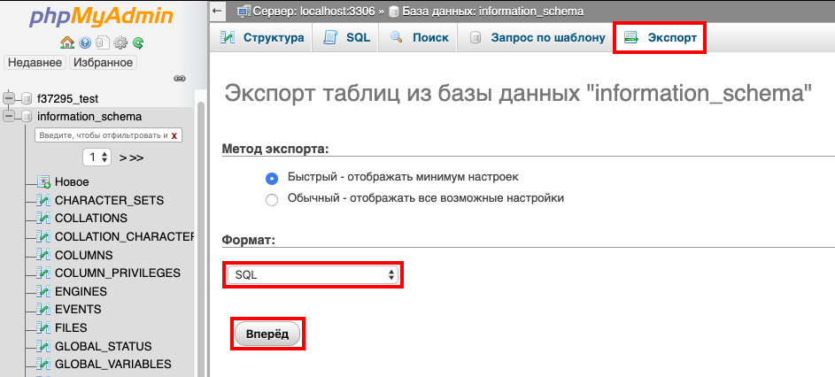
Task: Open the CHARACTER_SETS table
Action: tap(109, 201)
